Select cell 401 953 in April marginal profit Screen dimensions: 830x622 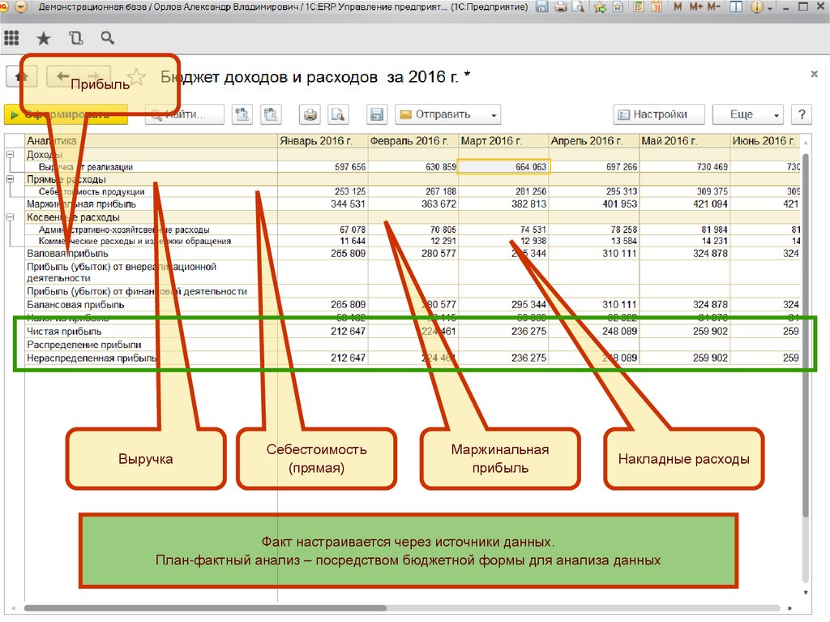594,204
